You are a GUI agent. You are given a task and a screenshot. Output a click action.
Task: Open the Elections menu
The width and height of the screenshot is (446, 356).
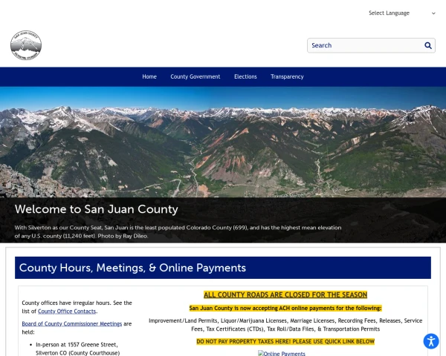[245, 76]
